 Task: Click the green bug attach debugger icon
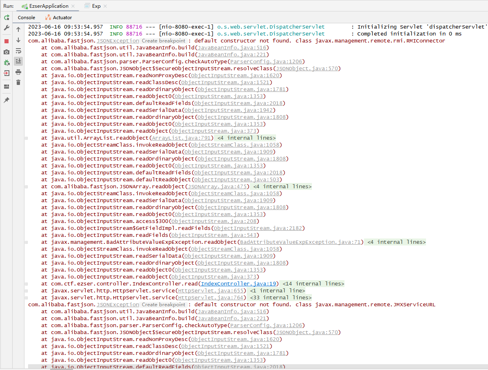[x=7, y=63]
